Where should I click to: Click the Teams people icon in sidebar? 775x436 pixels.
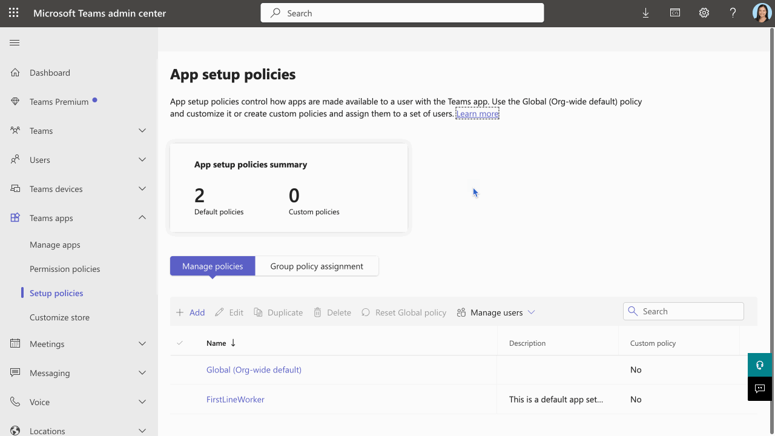point(15,131)
